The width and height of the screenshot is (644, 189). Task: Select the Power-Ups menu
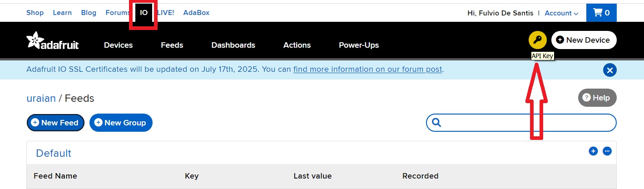pos(359,45)
